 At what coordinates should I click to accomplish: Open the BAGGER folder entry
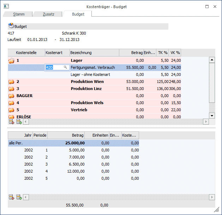11,96
